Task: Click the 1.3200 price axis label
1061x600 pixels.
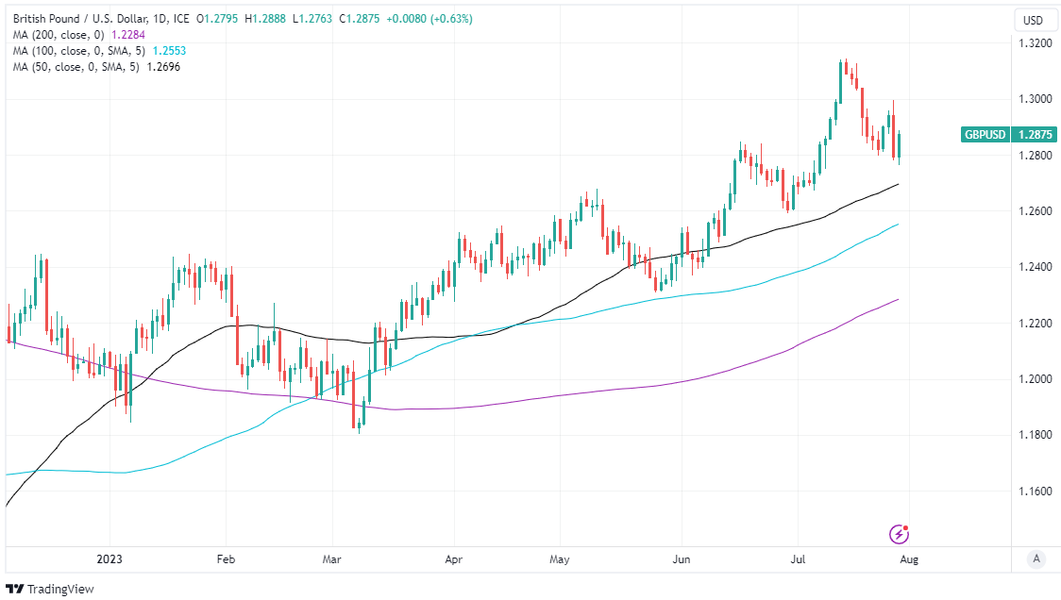Action: (1035, 43)
